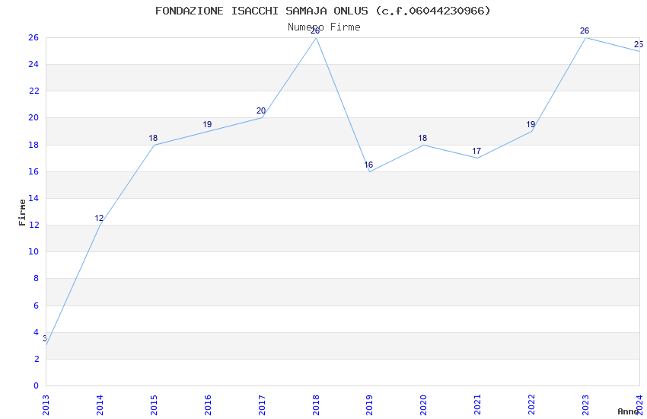This screenshot has height=419, width=647.
Task: Select the 2021 data point labeled 17
Action: (x=477, y=158)
